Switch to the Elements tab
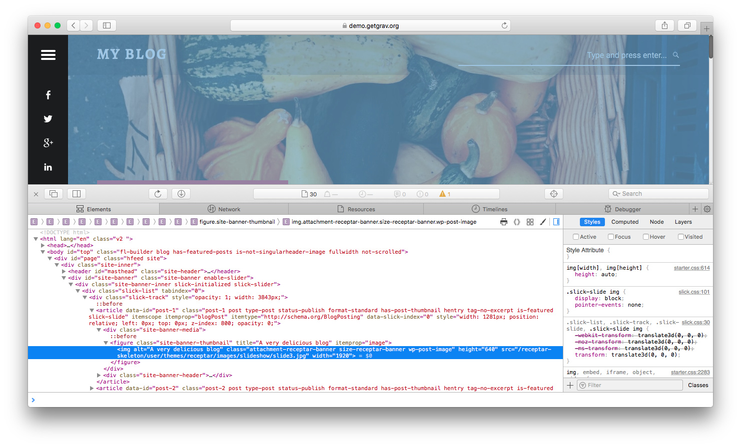Viewport: 741px width, 447px height. [x=94, y=209]
